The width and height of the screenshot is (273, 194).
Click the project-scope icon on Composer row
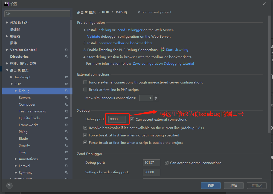coord(66,105)
